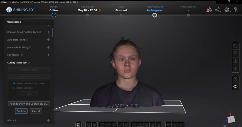Click the undo arrow icon
Screen dimensions: 242x127
click(x=168, y=125)
